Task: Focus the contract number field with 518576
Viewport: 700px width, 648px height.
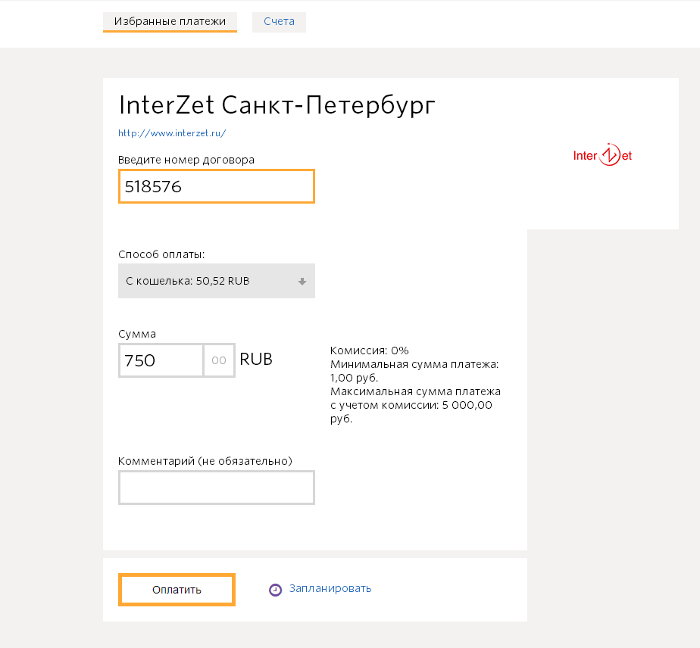Action: 216,186
